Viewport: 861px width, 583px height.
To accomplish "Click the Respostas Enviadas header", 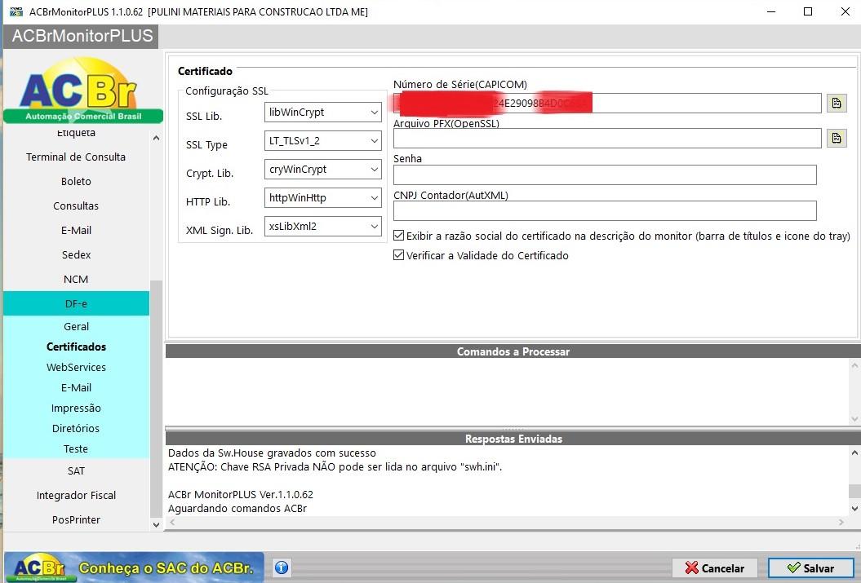I will tap(513, 439).
